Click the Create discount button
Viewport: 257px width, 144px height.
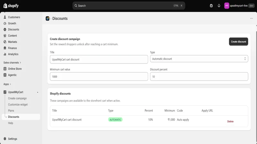[x=238, y=42]
